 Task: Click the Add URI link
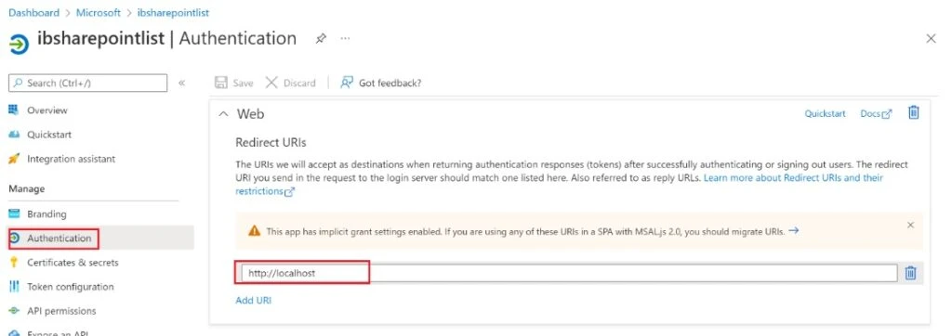coord(253,300)
